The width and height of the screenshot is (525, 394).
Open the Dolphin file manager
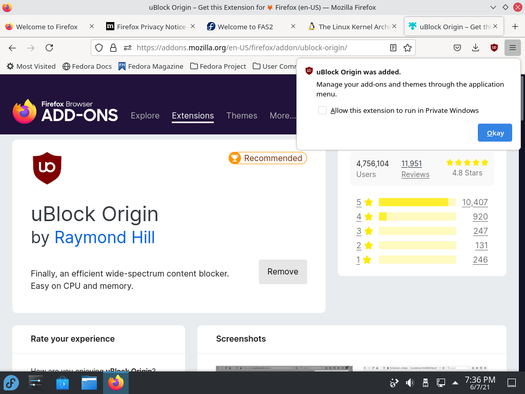[89, 383]
